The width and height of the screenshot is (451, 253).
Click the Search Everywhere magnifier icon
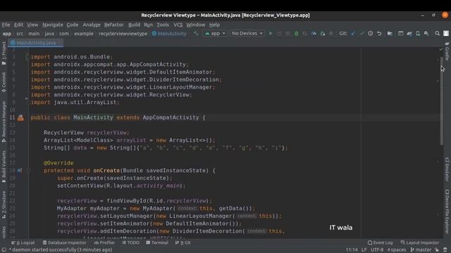[x=437, y=34]
